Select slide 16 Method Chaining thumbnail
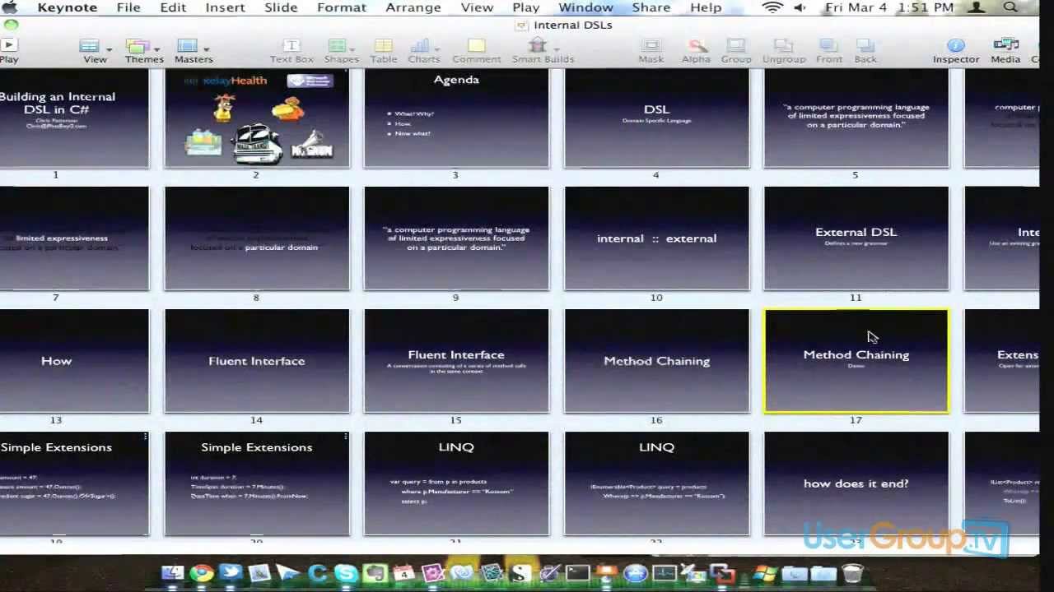The image size is (1054, 592). click(x=656, y=361)
